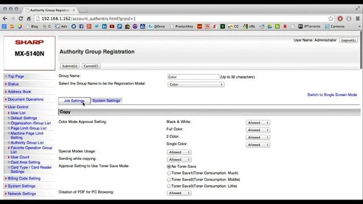Open the Chrome hamburger menu
This screenshot has width=363, height=204.
358,19
